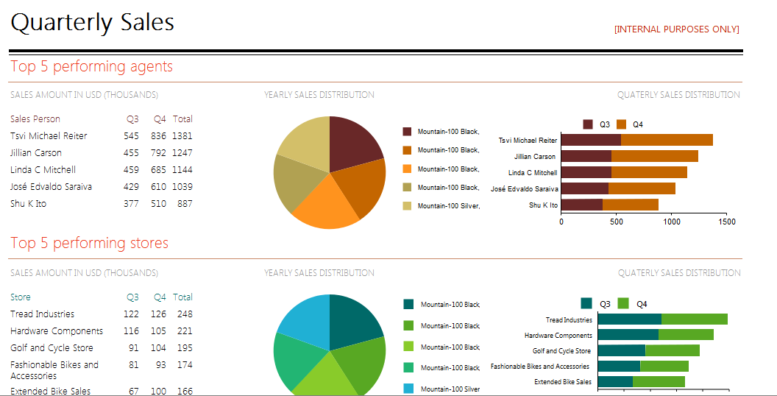Click the green Q4 legend swatch in stores bar chart

click(623, 303)
